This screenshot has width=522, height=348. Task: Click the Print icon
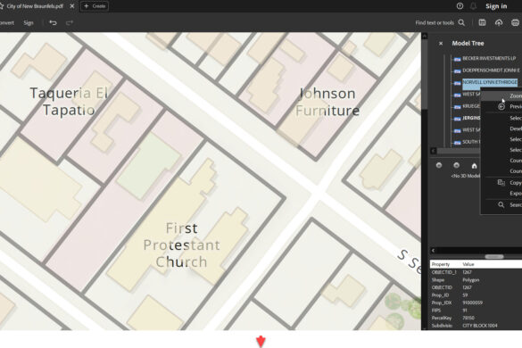click(x=515, y=22)
